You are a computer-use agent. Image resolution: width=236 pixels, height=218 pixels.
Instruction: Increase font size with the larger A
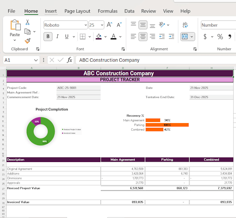(109, 25)
